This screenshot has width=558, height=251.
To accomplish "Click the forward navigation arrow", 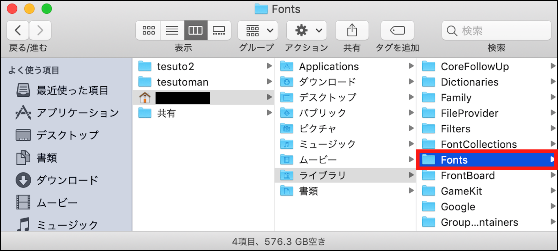I will (x=40, y=30).
